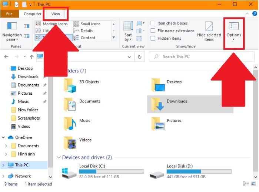Viewport: 259px width, 192px height.
Task: Click the Add columns icon
Action: click(x=140, y=31)
